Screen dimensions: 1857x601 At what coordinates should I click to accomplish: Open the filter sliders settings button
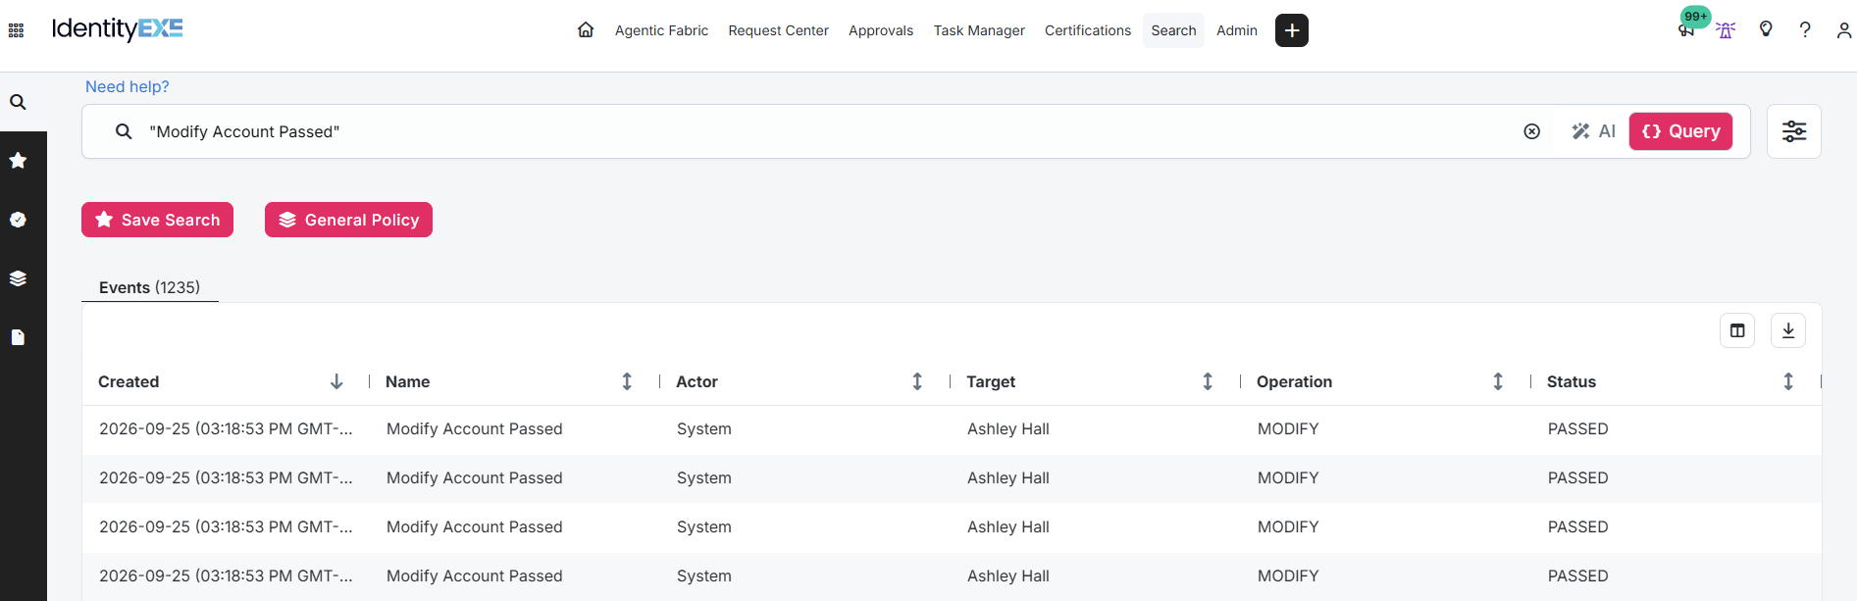(x=1794, y=131)
